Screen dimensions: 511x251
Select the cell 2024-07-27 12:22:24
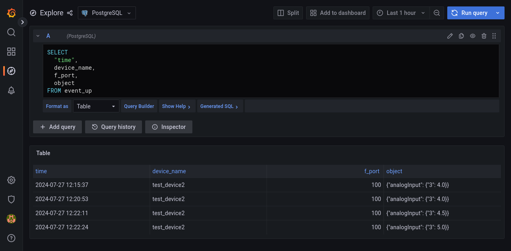[x=91, y=227]
